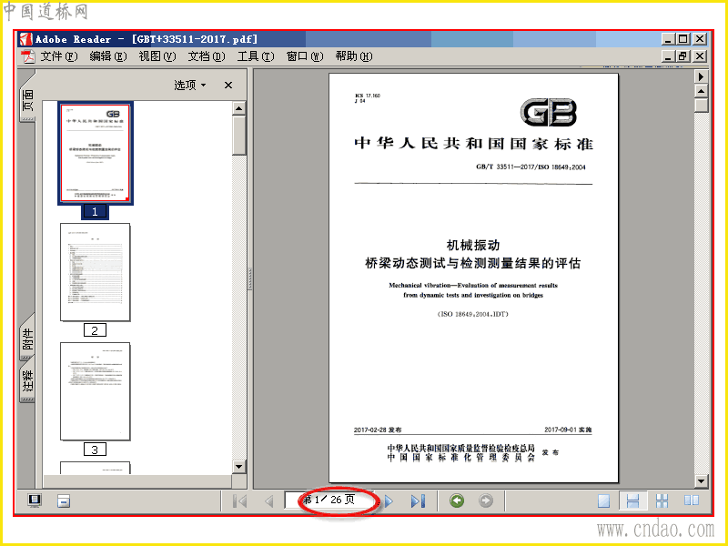Switch to the 附件 side tab

[x=27, y=339]
